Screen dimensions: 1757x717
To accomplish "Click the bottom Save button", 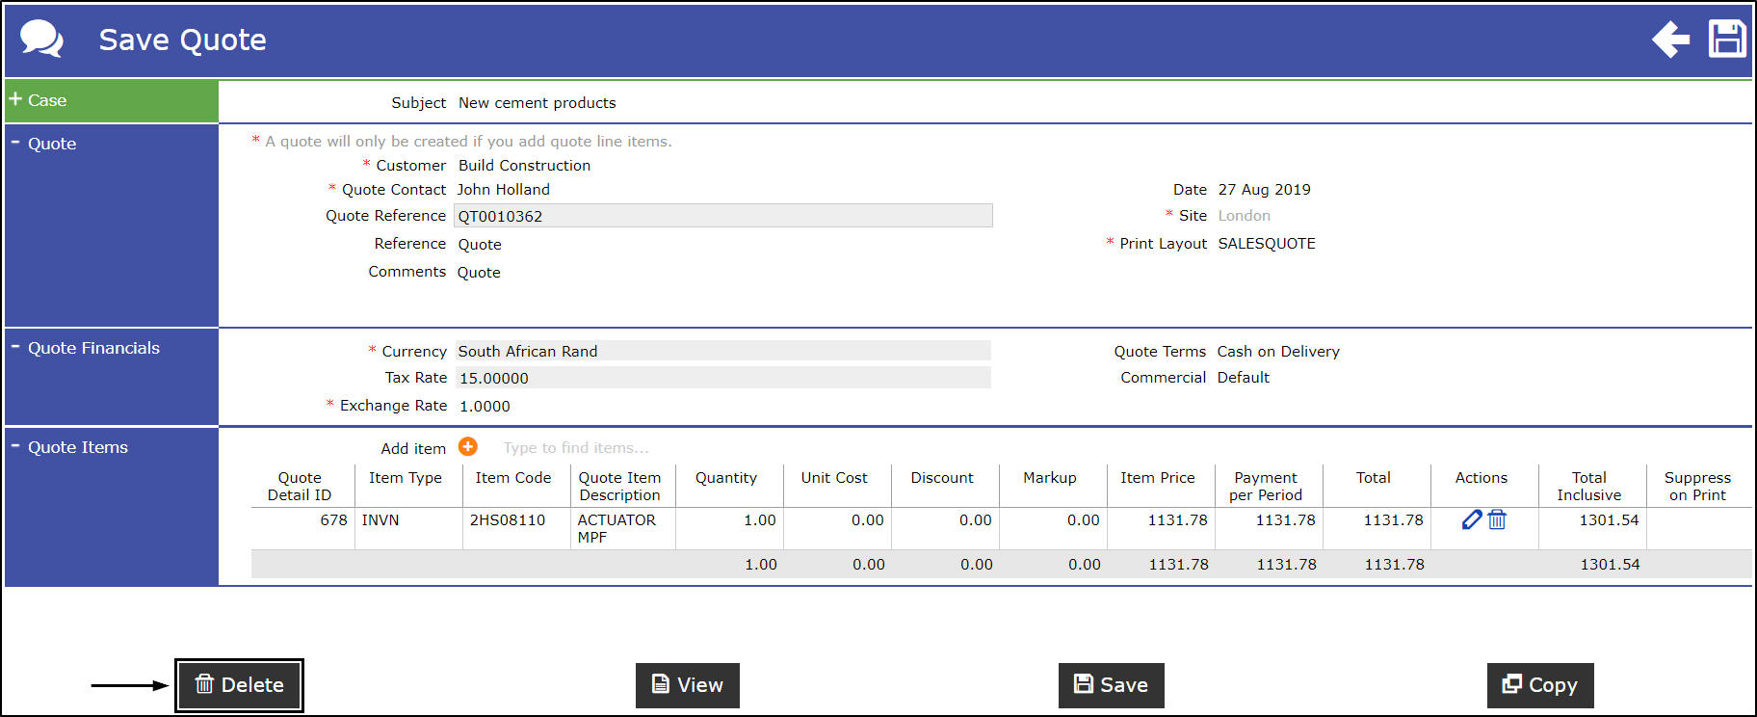I will [1112, 685].
